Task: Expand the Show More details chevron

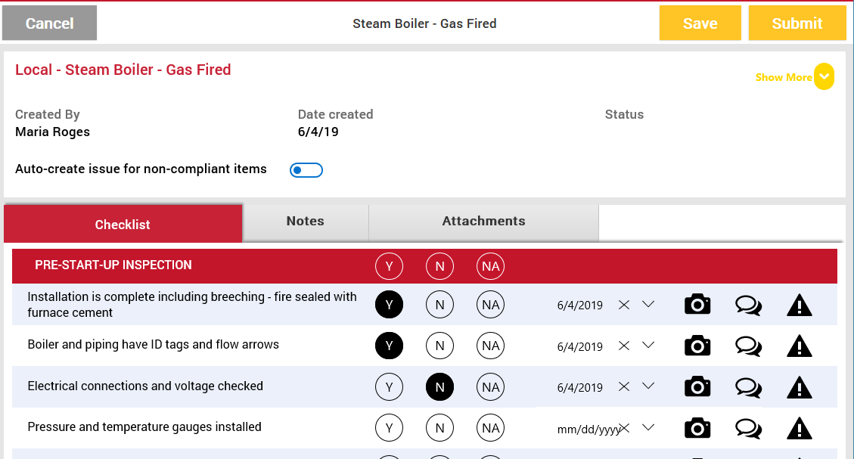Action: pos(824,77)
